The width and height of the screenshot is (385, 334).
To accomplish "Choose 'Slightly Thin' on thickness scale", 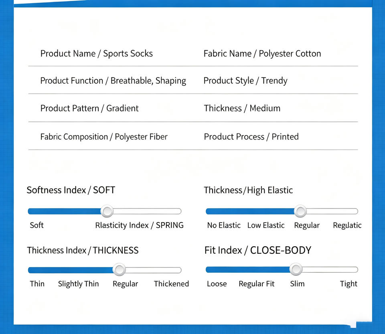I will [78, 284].
